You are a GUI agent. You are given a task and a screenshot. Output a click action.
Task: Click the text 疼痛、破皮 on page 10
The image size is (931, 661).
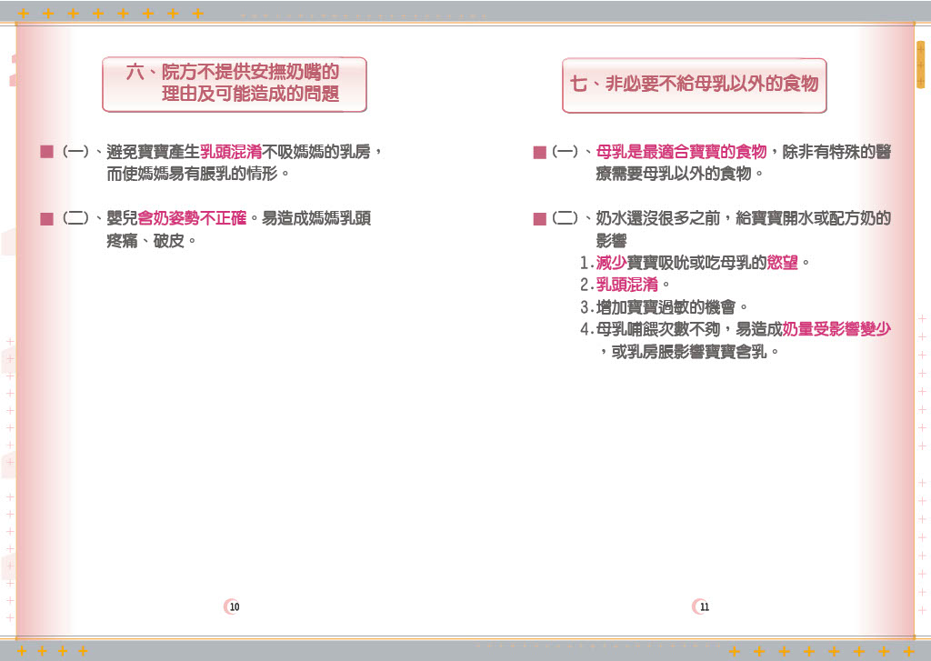151,241
